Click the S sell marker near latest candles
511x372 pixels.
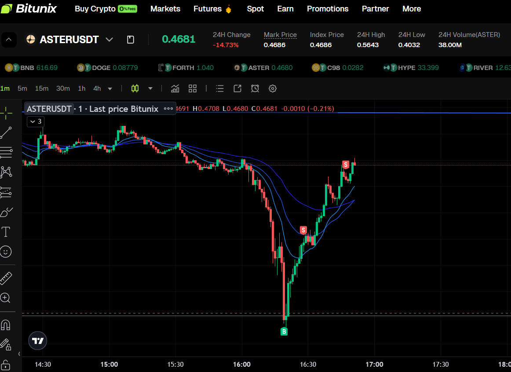[346, 165]
